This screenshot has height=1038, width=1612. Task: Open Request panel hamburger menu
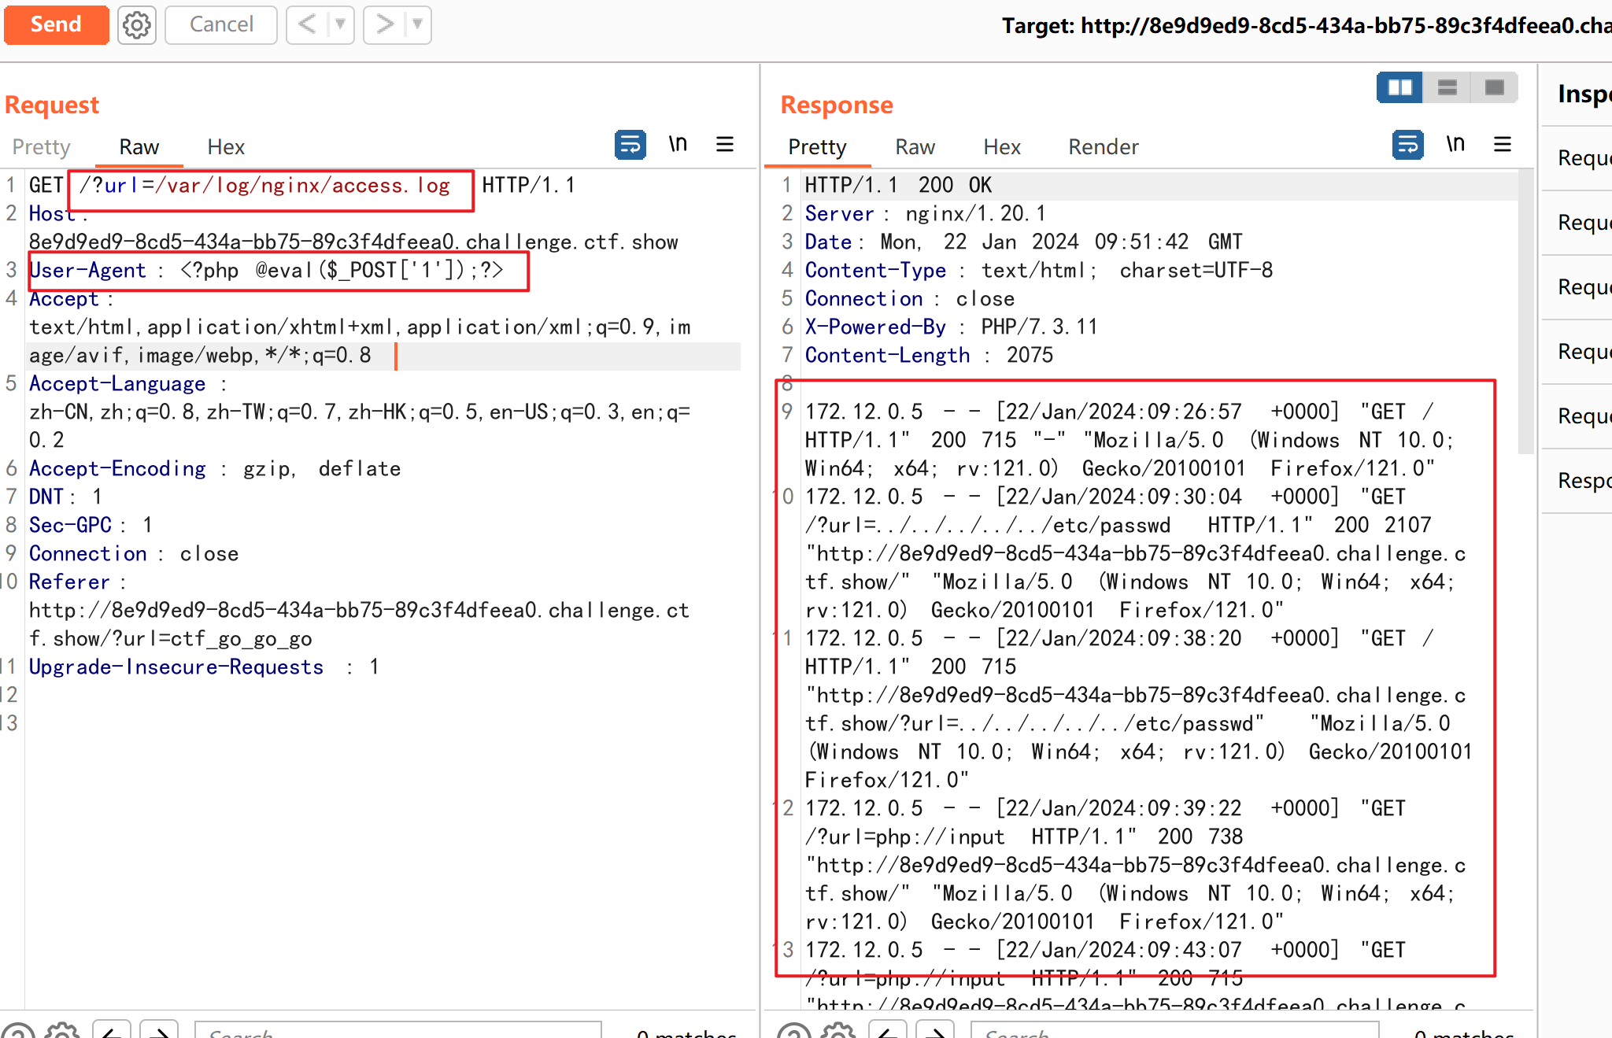[725, 145]
